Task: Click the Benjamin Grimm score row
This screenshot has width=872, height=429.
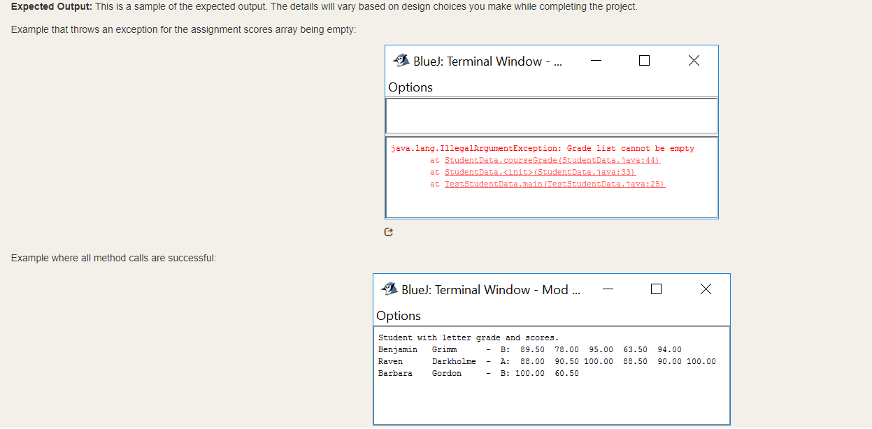Action: click(531, 349)
